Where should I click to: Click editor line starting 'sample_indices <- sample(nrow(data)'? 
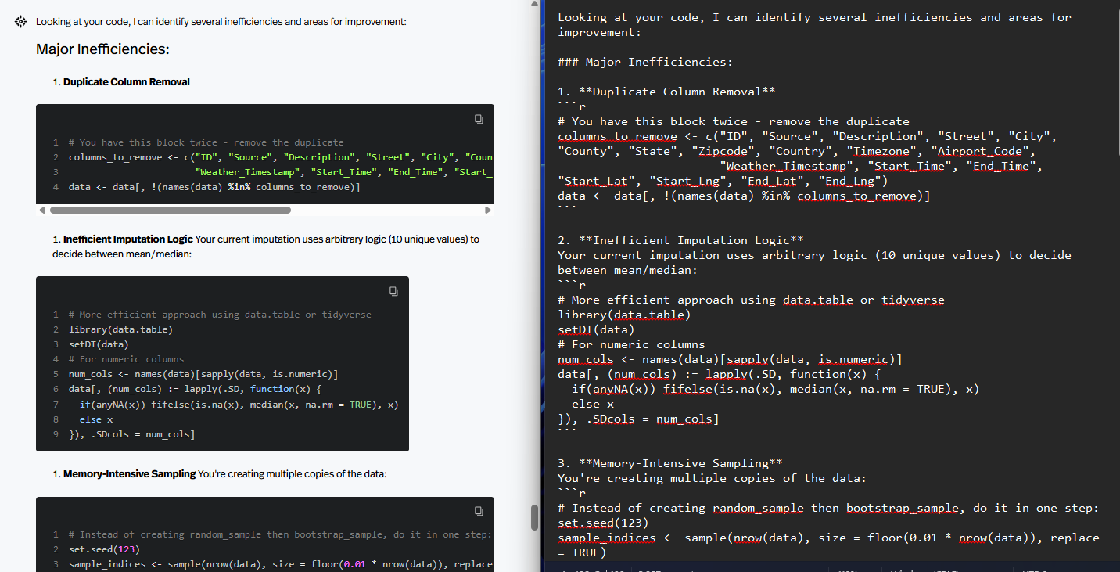point(828,538)
